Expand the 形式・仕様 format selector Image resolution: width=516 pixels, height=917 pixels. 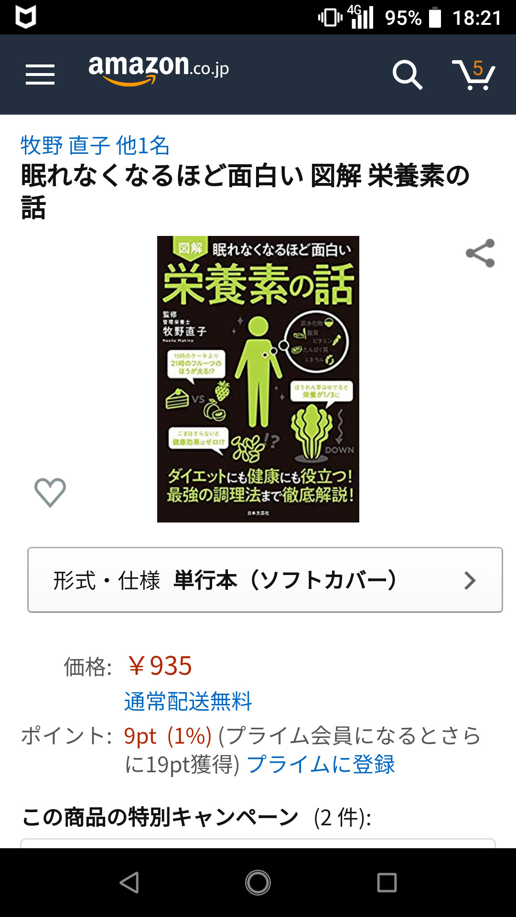click(265, 580)
